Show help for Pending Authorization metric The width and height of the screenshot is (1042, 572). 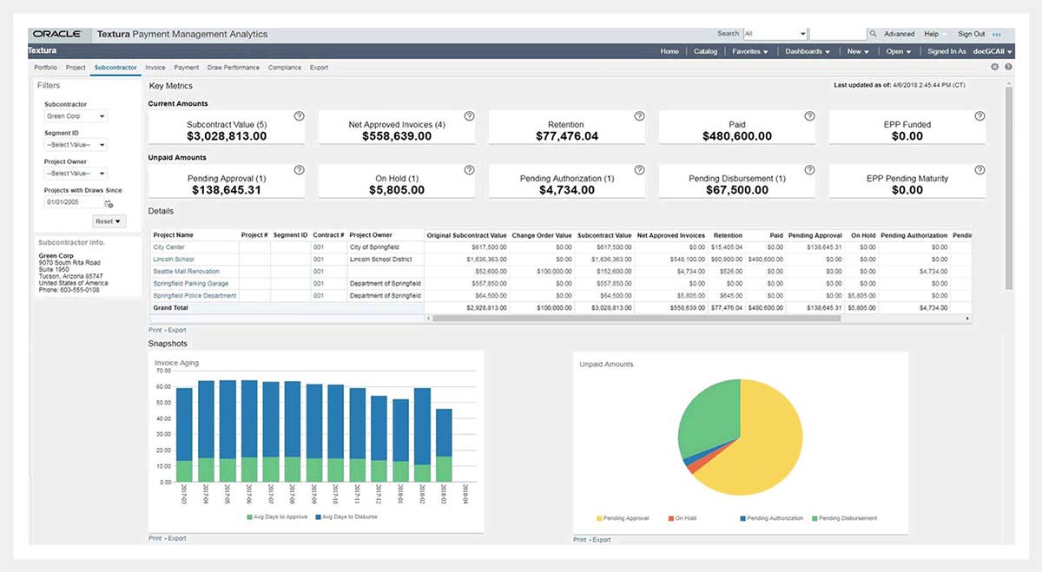click(x=639, y=170)
